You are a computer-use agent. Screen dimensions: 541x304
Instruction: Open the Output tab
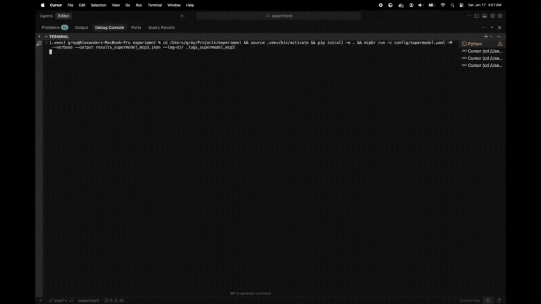[81, 27]
